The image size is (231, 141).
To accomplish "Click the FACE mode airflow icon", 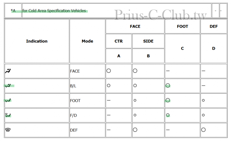I will [x=8, y=71].
